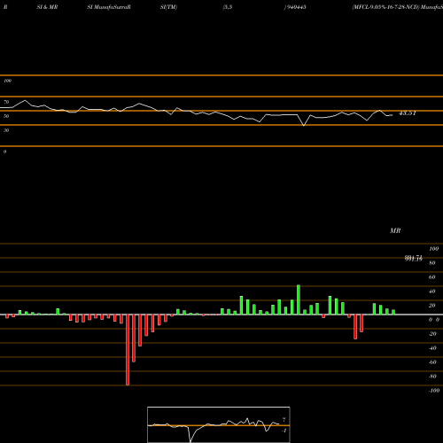Click the RSI value label 43.51

click(408, 113)
